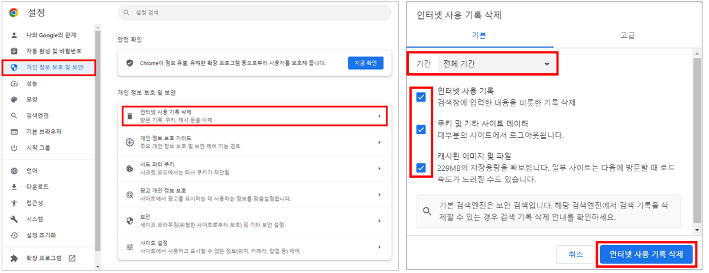Click the 설정 검색 search field
Screen dimensions: 709x273
(x=254, y=12)
